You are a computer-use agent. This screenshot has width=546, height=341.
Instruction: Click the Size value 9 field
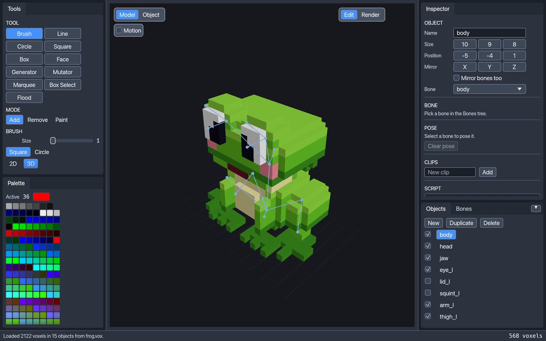coord(489,44)
